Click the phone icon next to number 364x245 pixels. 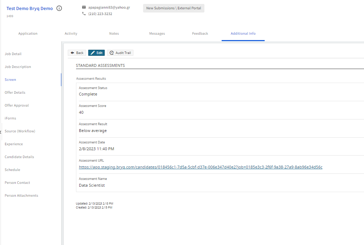pyautogui.click(x=84, y=14)
